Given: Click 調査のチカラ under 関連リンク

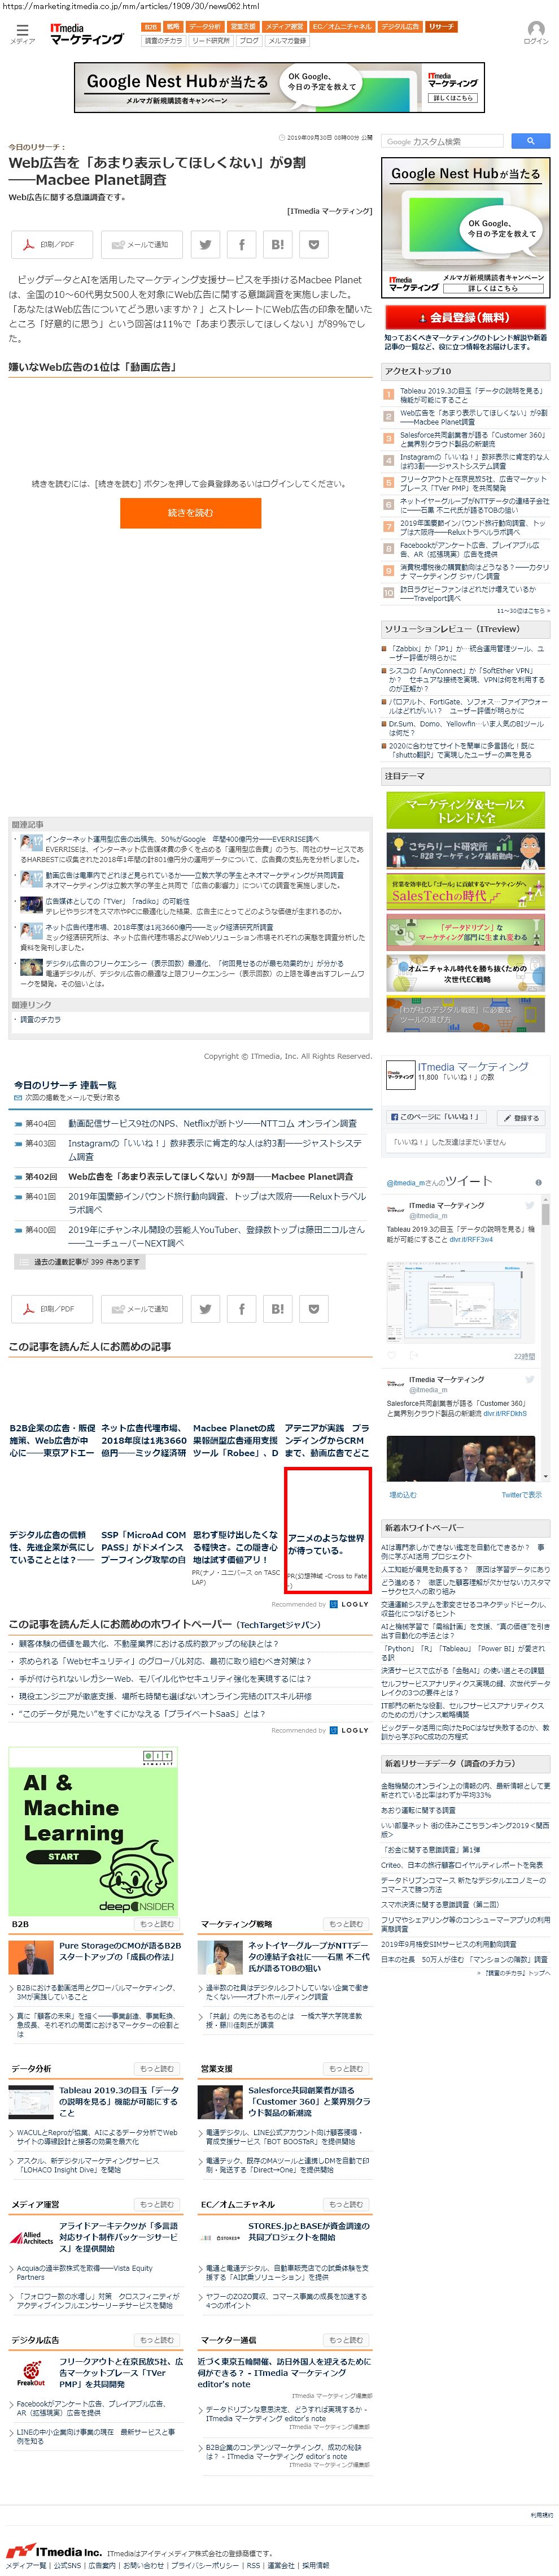Looking at the screenshot, I should click(x=40, y=1019).
